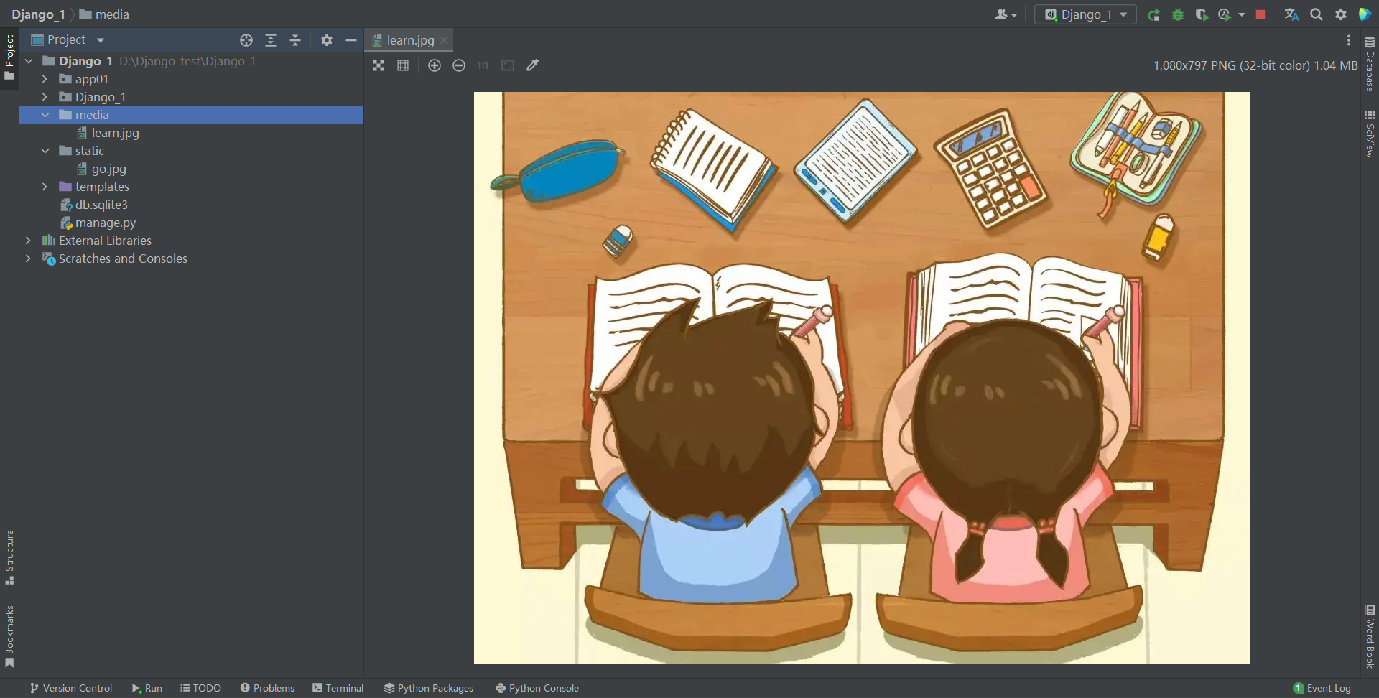This screenshot has width=1379, height=698.
Task: Open Project panel settings gear
Action: [x=327, y=40]
